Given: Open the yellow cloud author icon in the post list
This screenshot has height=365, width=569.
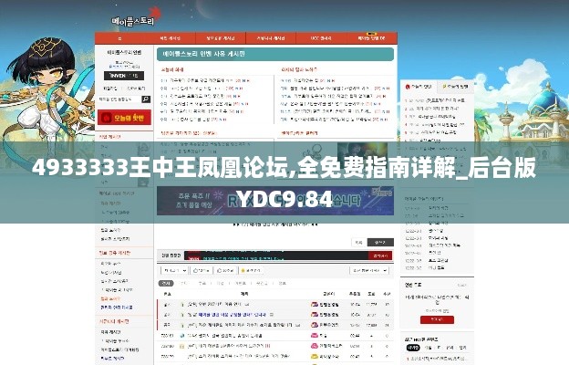Looking at the screenshot, I should click(x=315, y=356).
